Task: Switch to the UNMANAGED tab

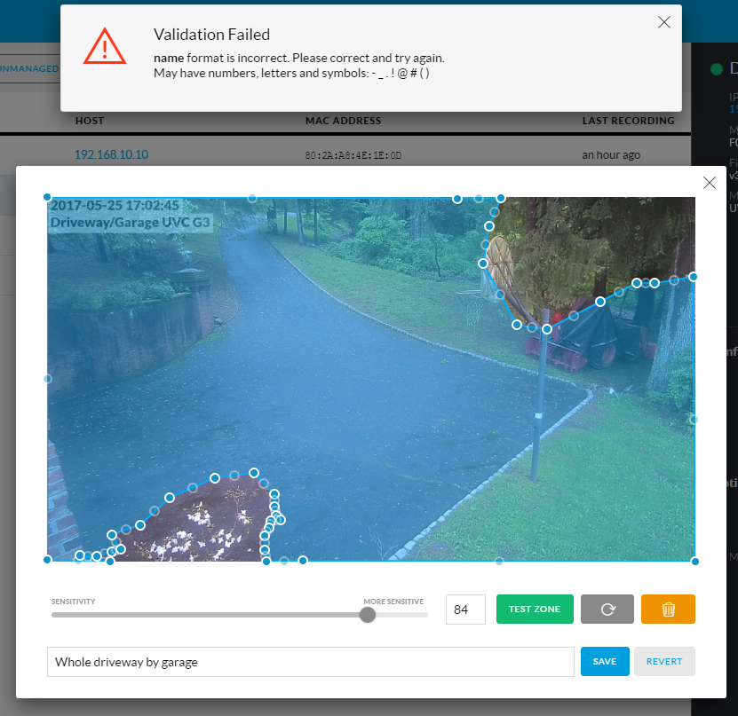Action: click(29, 69)
